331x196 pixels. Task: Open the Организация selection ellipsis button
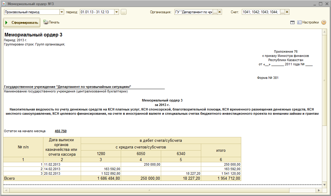(x=215, y=12)
